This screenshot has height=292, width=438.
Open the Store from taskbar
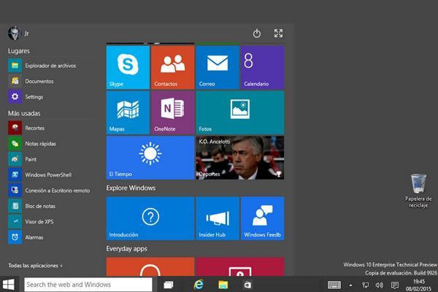pos(247,285)
